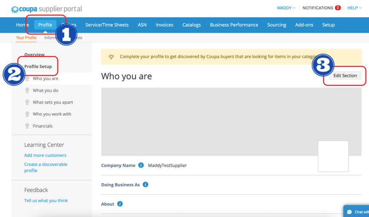The image size is (369, 217).
Task: Click the Feedback heading
Action: tap(36, 190)
